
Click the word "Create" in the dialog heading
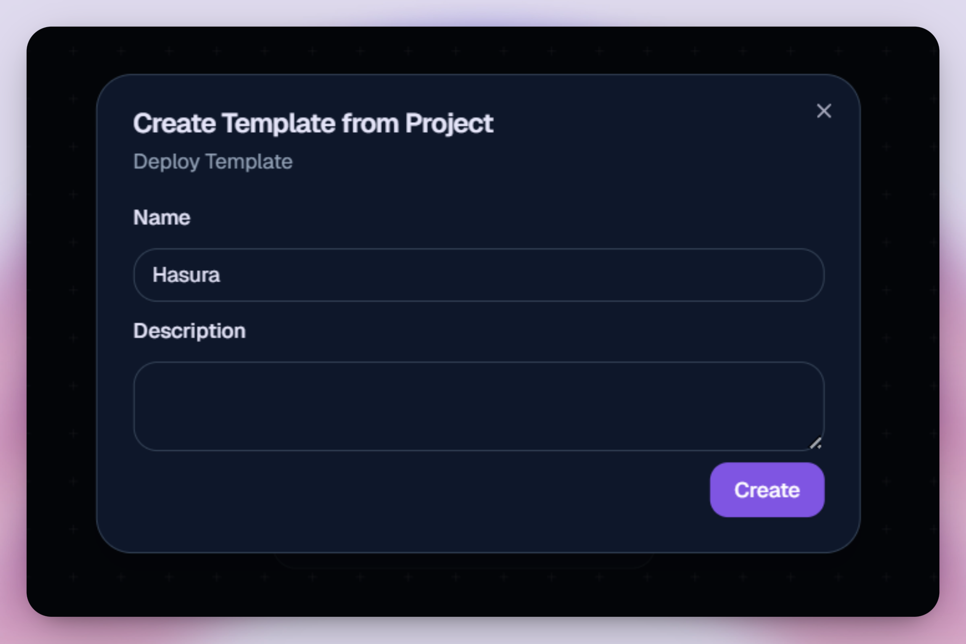[174, 123]
